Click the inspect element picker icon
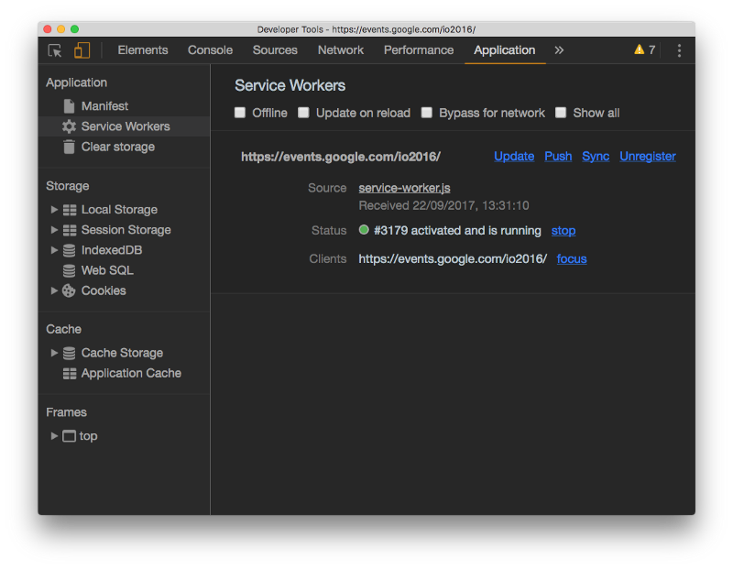This screenshot has width=733, height=569. pyautogui.click(x=55, y=50)
